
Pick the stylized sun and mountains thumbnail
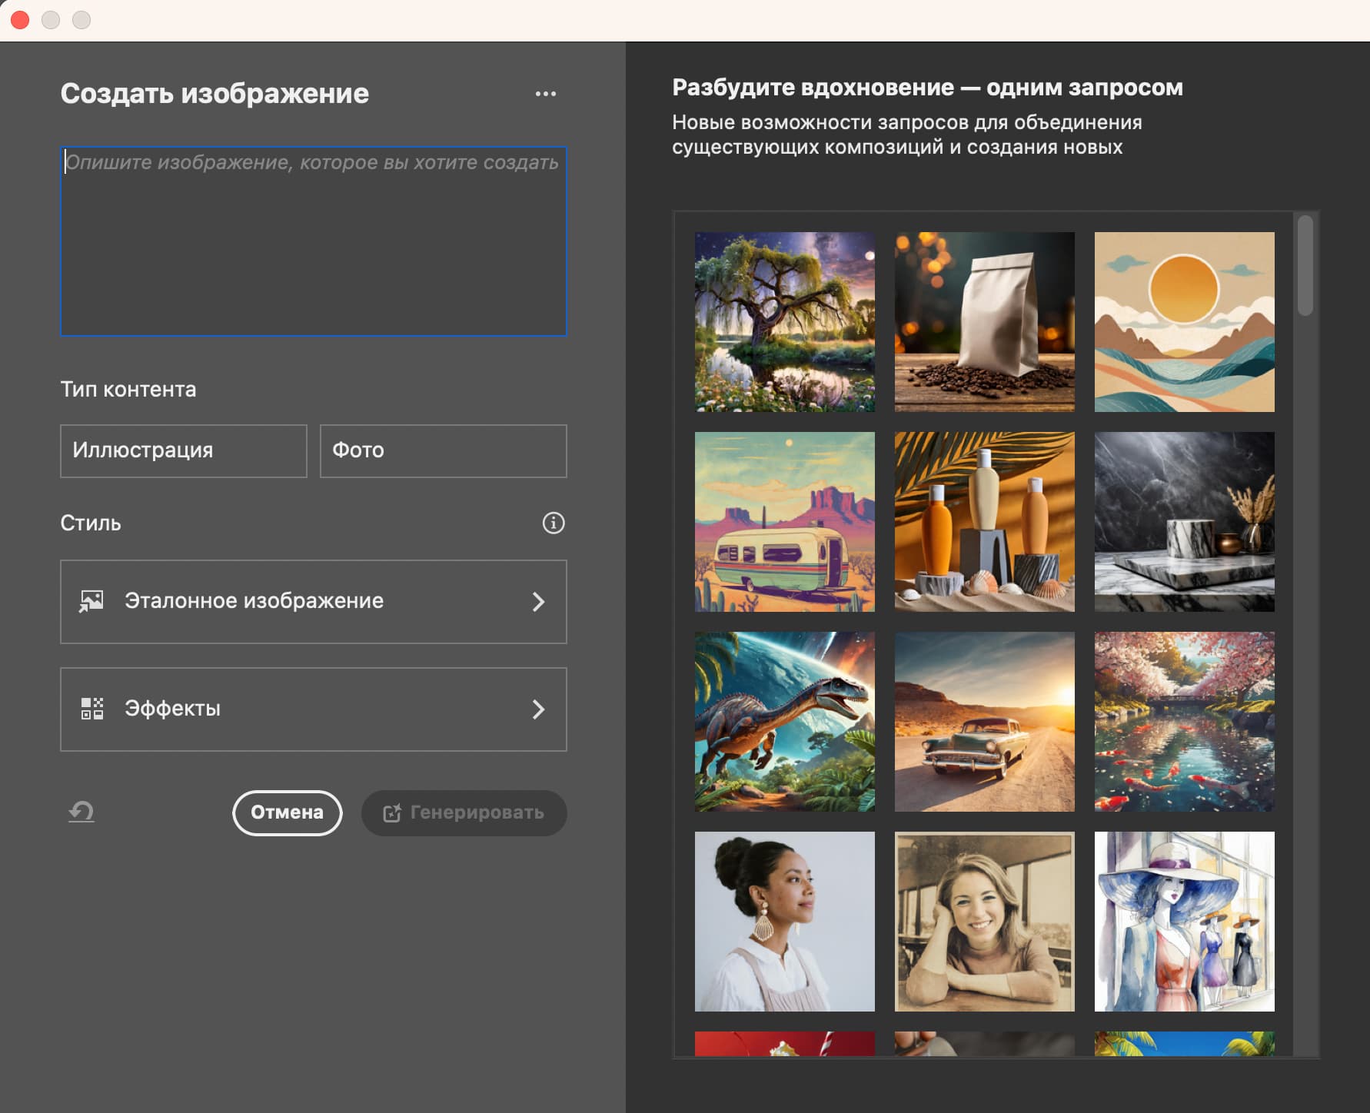point(1184,322)
